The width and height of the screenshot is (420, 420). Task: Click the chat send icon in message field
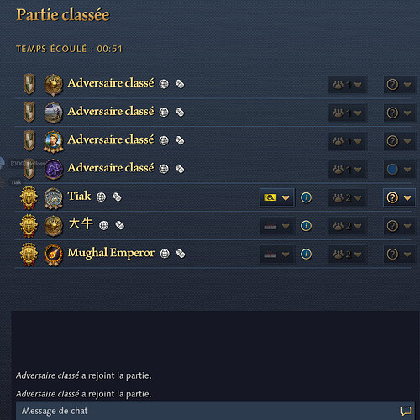pyautogui.click(x=406, y=411)
